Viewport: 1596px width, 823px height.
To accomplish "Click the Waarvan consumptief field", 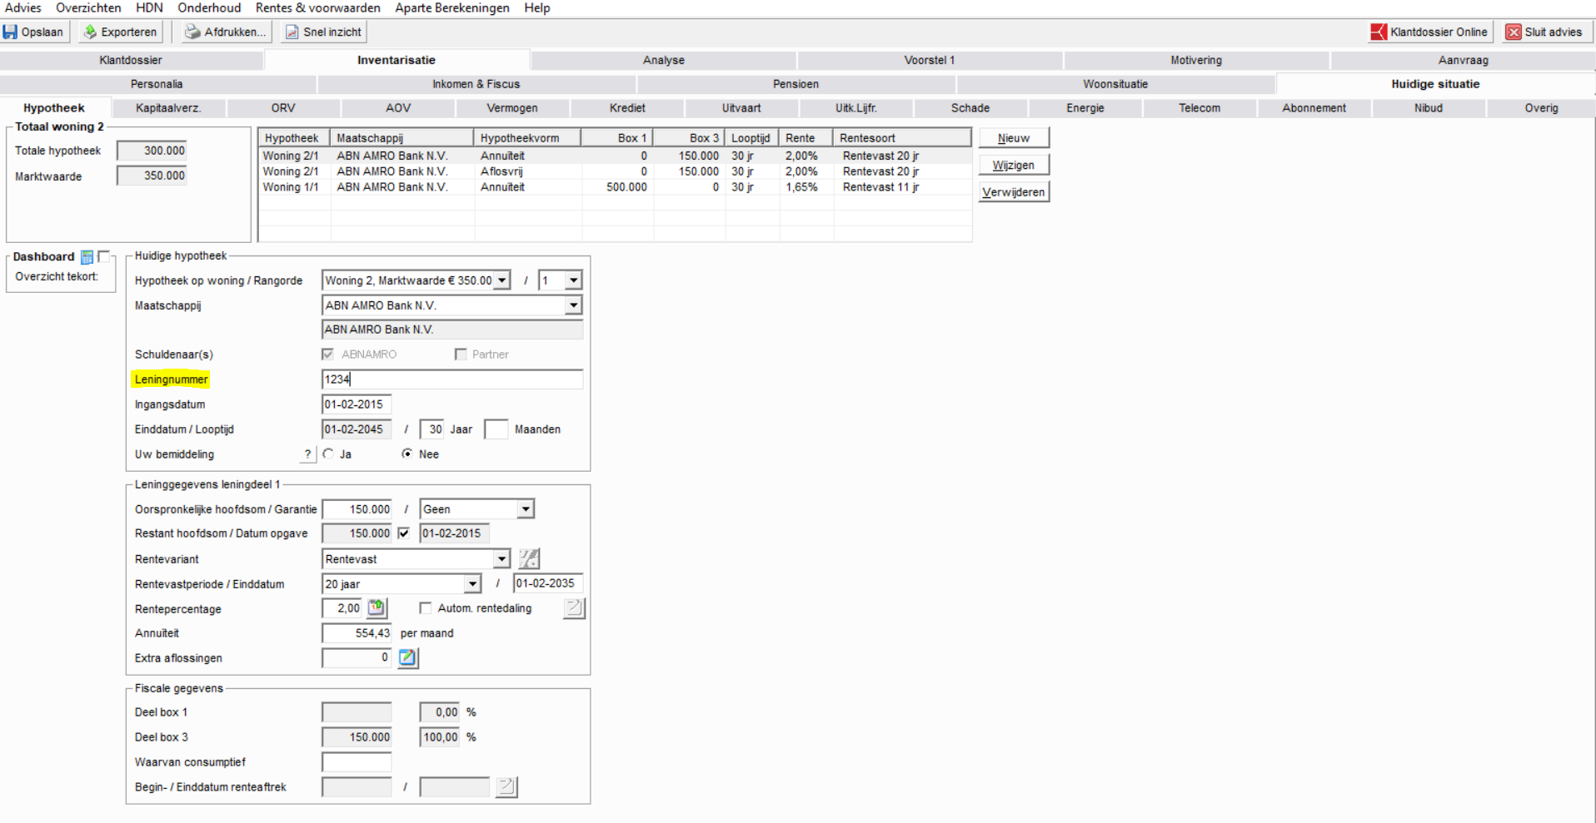I will (357, 762).
